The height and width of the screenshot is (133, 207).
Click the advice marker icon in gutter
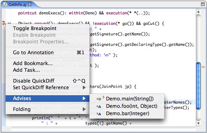click(4, 23)
